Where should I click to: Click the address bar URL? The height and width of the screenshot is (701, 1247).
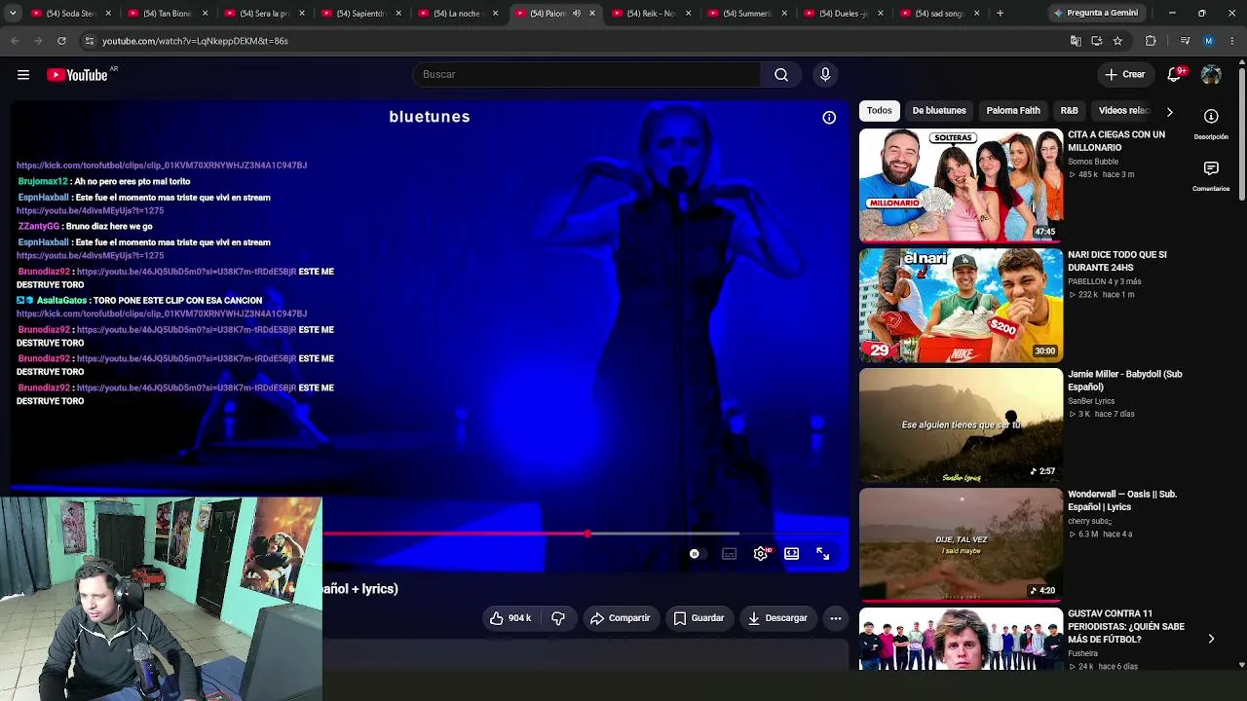(195, 41)
